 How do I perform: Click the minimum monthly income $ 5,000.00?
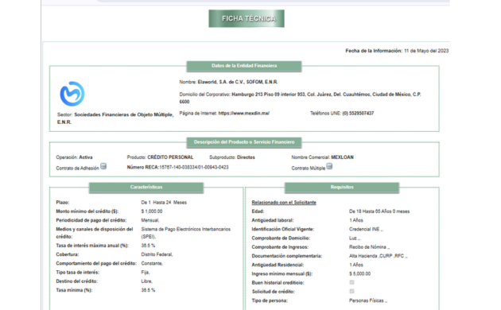coord(359,274)
